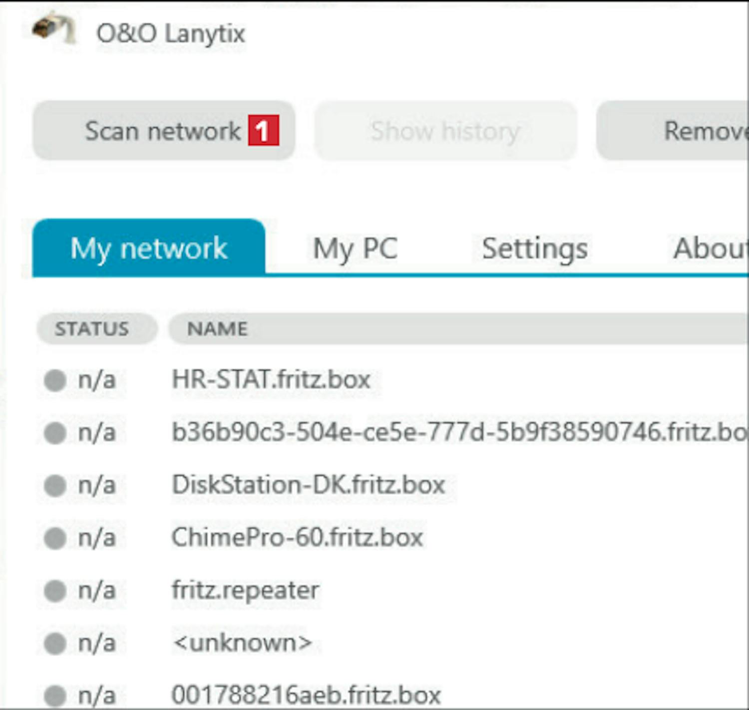Sort devices by the NAME column header
Image resolution: width=749 pixels, height=710 pixels.
458,329
